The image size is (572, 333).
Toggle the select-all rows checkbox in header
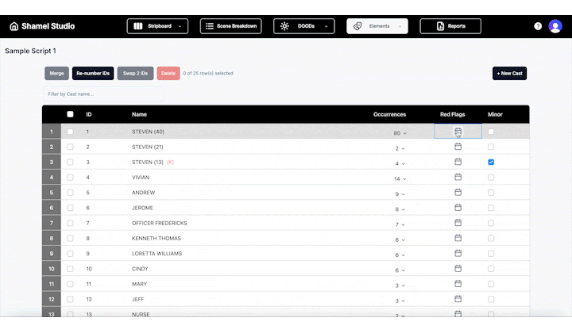click(70, 114)
